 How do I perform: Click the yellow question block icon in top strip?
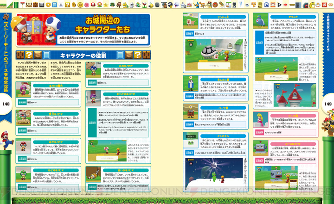click(x=68, y=5)
